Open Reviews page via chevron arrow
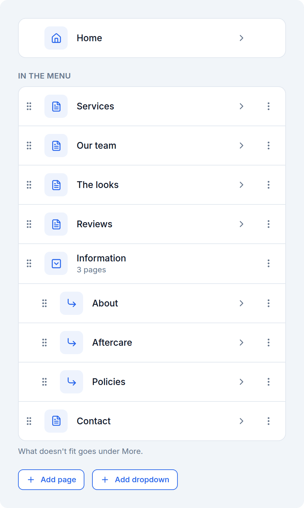 tap(242, 224)
